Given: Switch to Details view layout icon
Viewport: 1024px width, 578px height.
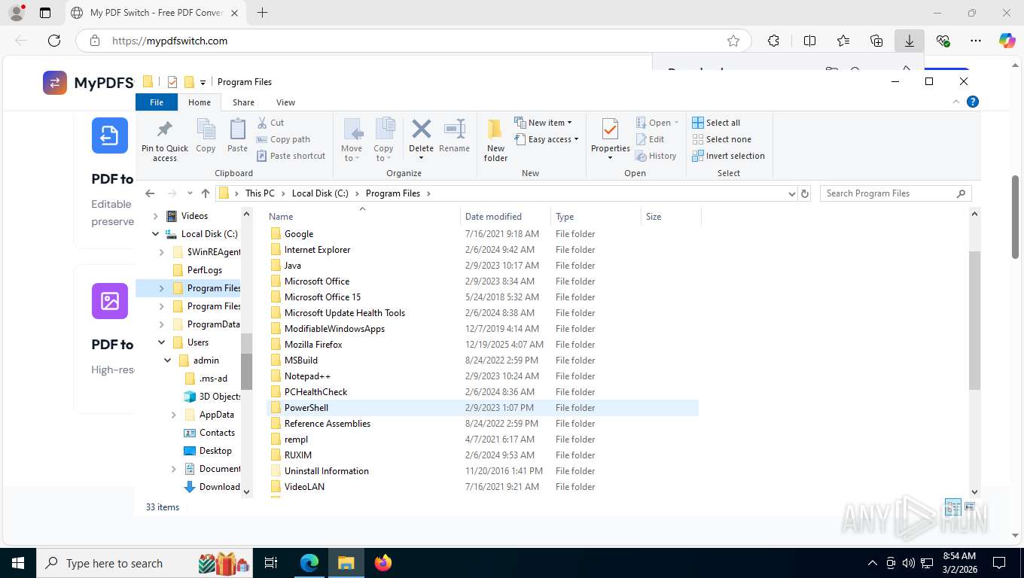Looking at the screenshot, I should (x=953, y=507).
